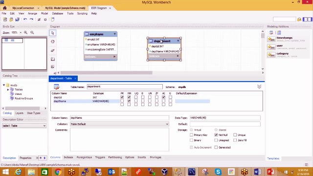Viewport: 313px width, 176px height.
Task: Uncheck the Not Null checkbox
Action: 216,135
